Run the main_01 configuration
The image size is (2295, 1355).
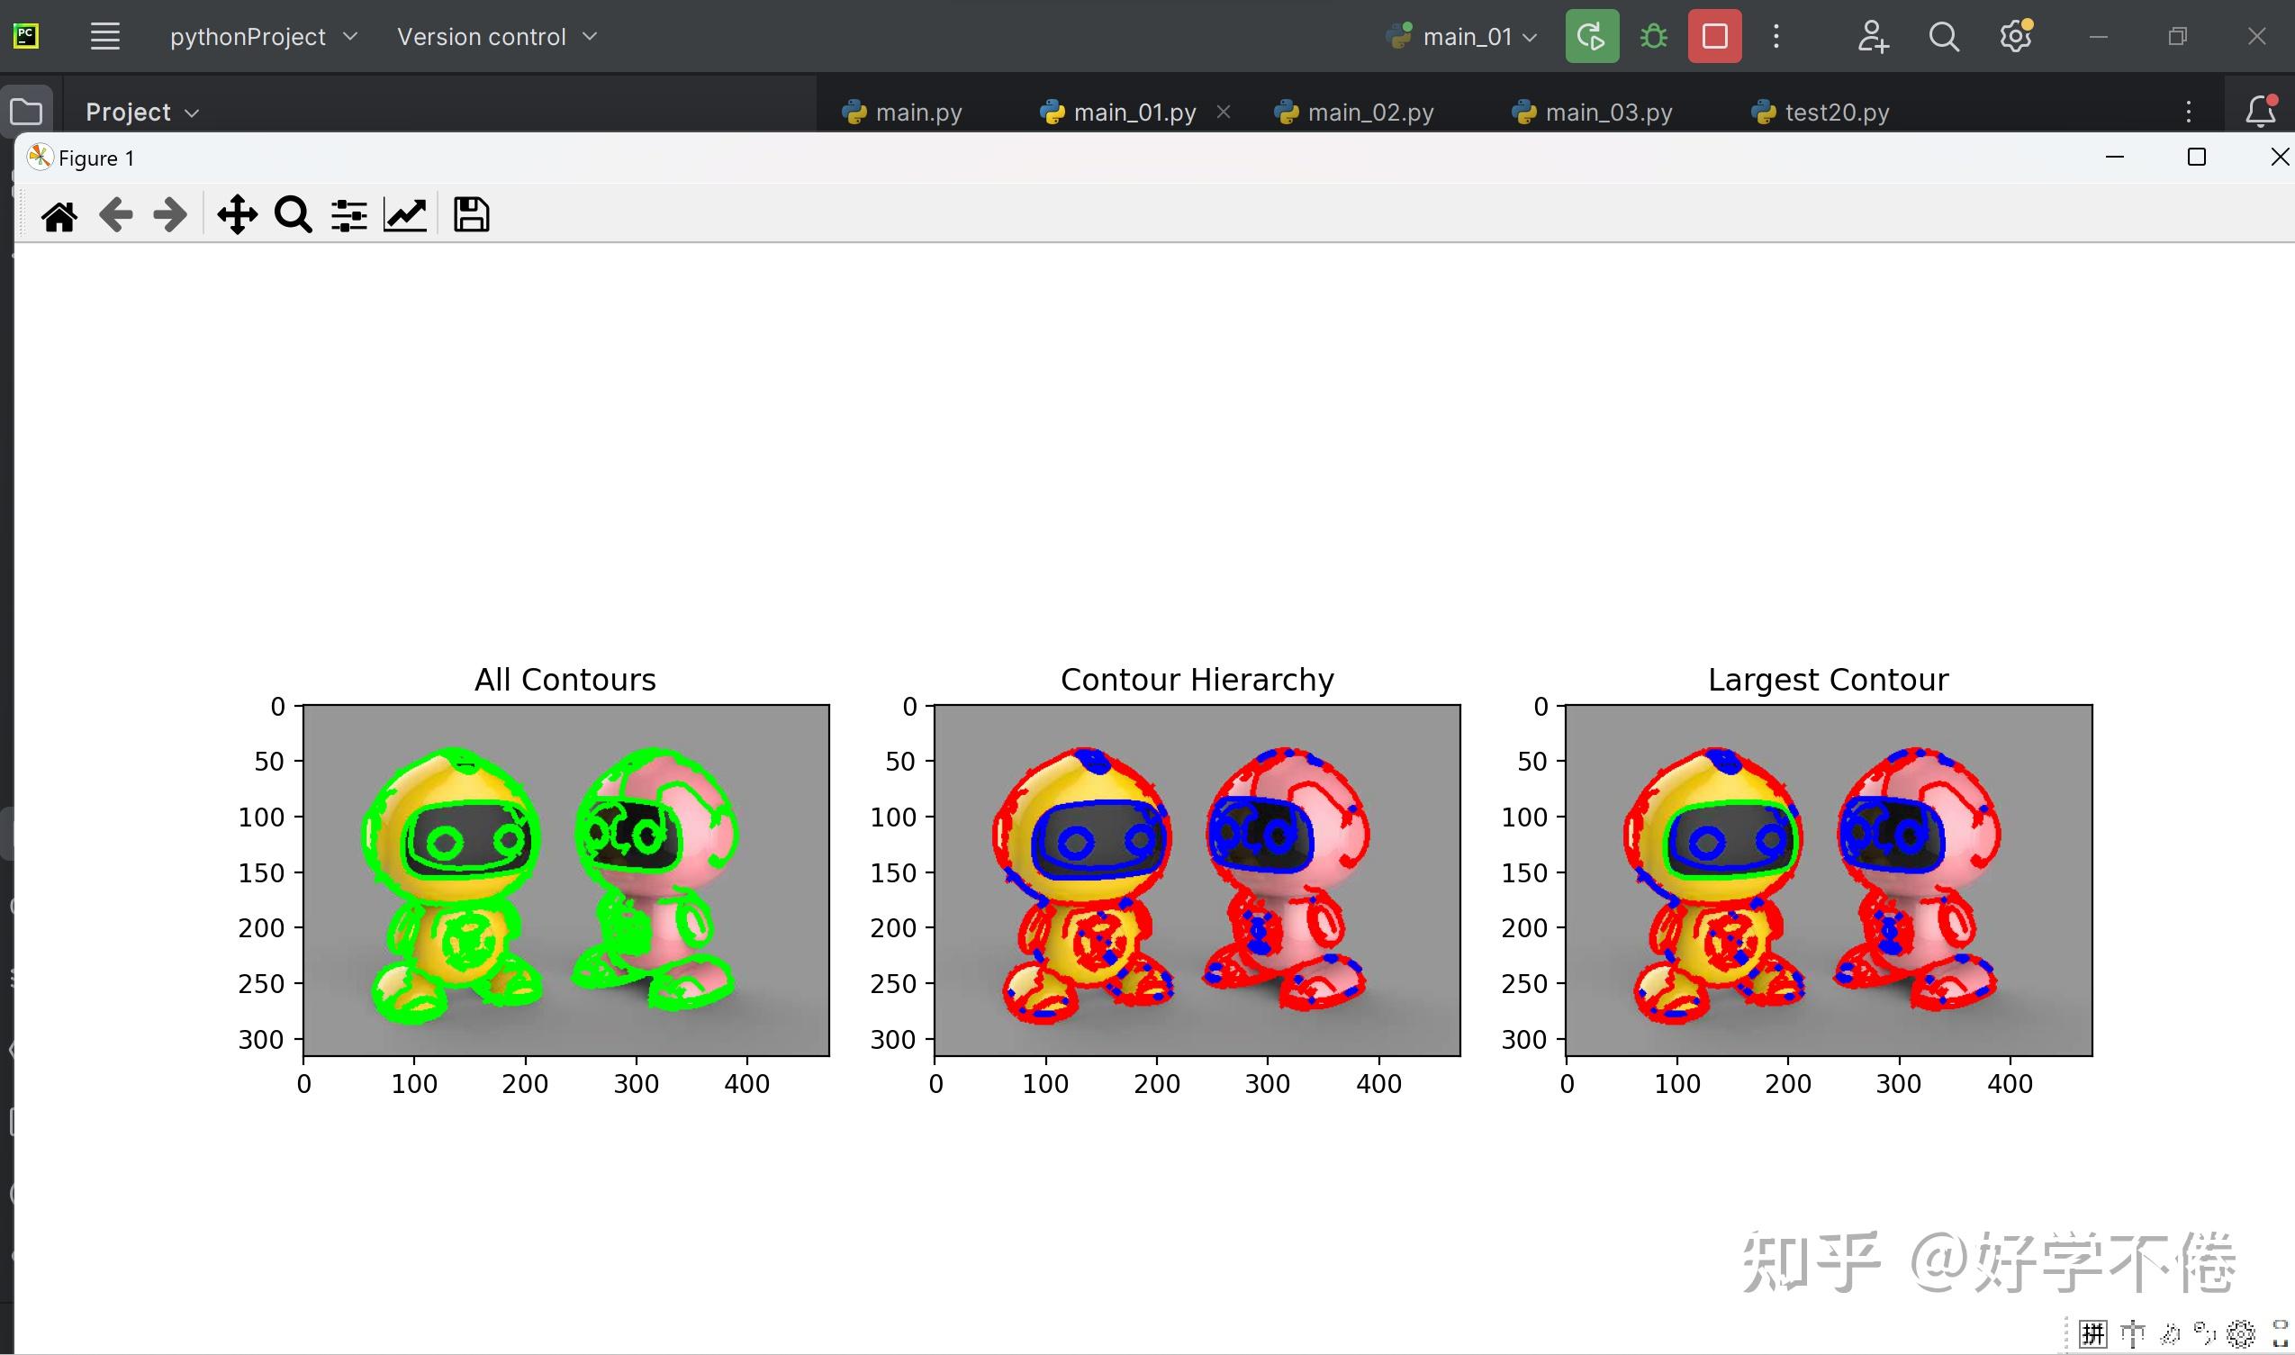[1591, 36]
